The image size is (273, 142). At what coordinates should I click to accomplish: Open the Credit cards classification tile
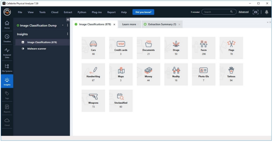point(121,48)
